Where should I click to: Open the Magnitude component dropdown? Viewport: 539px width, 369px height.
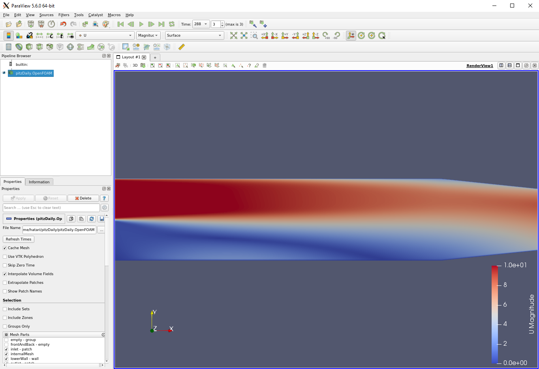[x=148, y=35]
